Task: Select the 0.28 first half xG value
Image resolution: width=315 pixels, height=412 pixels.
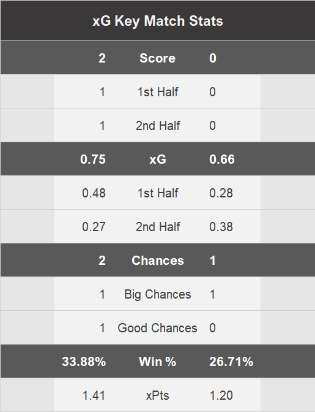Action: [221, 193]
